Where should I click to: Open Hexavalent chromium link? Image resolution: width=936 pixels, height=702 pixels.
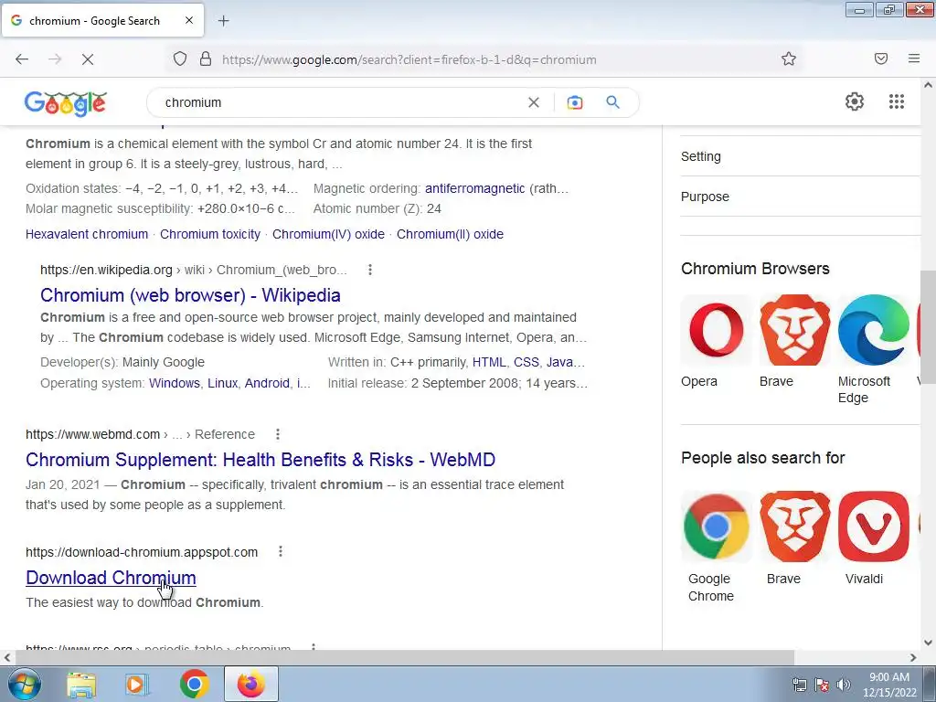[87, 234]
